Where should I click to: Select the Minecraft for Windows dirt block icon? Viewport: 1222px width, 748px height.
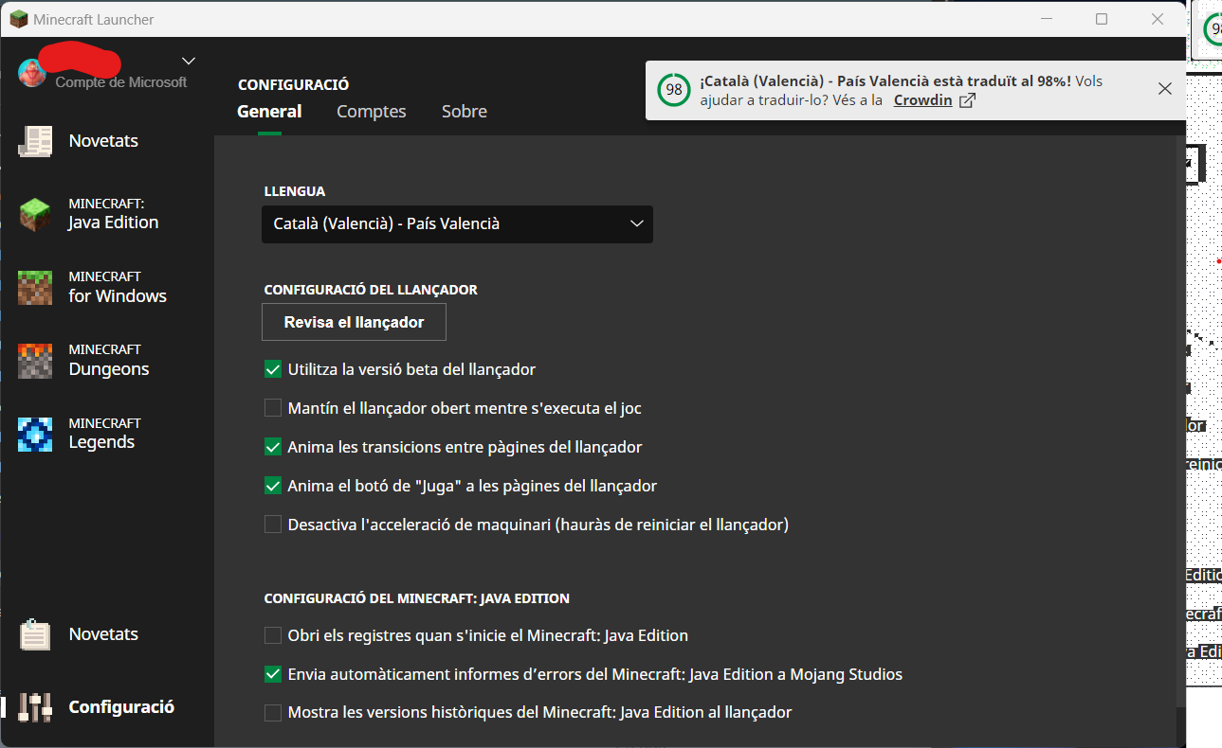click(36, 287)
